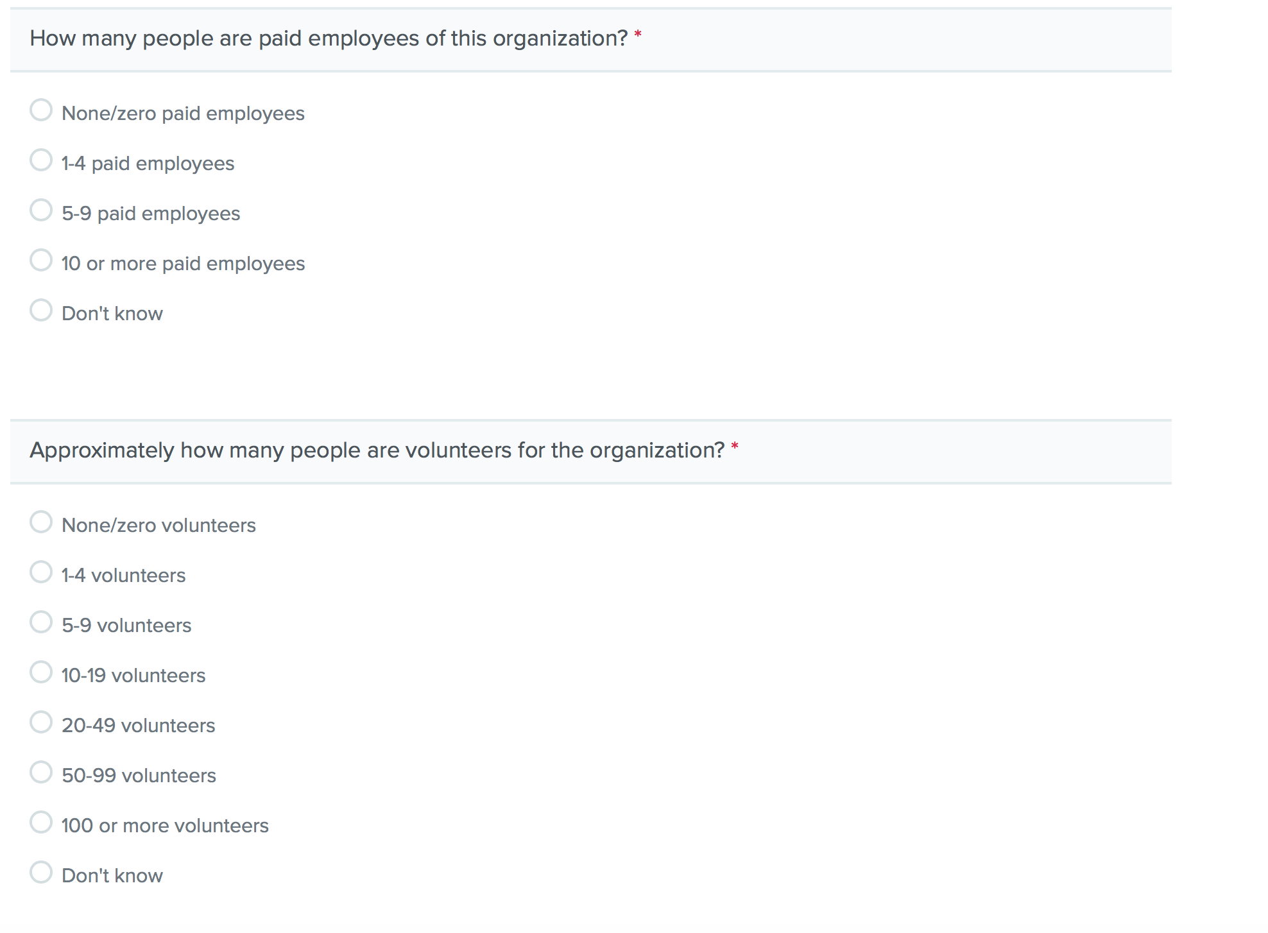Click the '20-49 volunteers' label text
This screenshot has width=1268, height=933.
click(x=138, y=726)
